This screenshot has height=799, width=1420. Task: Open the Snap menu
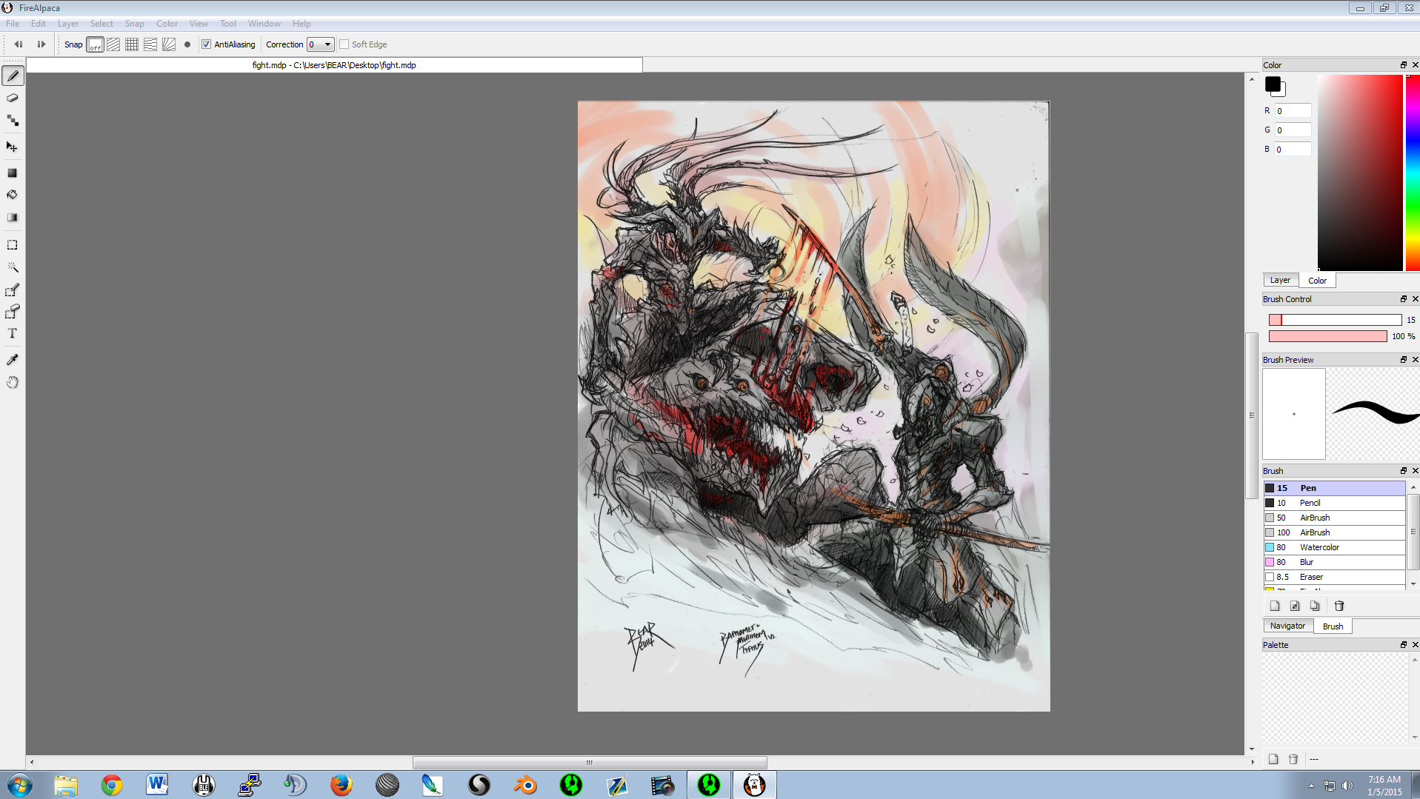(x=134, y=24)
